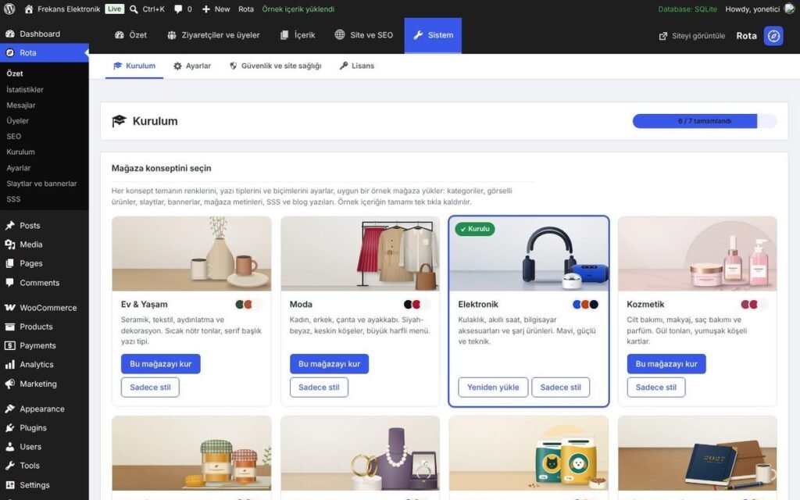
Task: Click Yeniden yükle on Elektronik card
Action: pyautogui.click(x=493, y=387)
